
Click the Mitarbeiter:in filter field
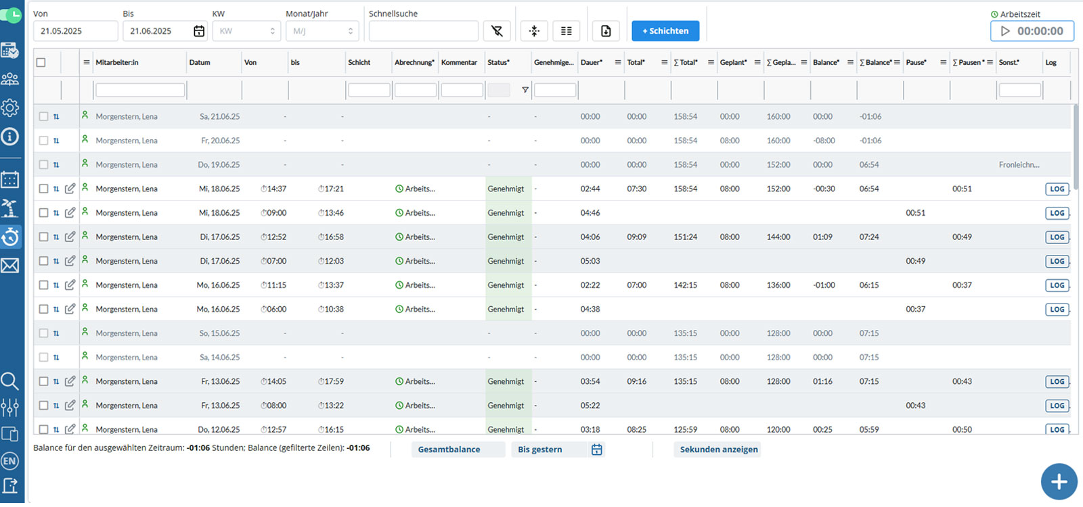point(140,90)
